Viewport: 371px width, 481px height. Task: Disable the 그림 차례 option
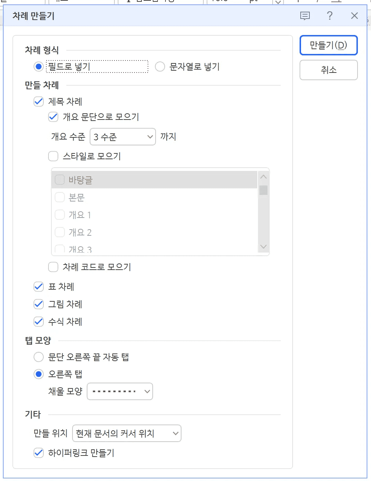point(39,304)
